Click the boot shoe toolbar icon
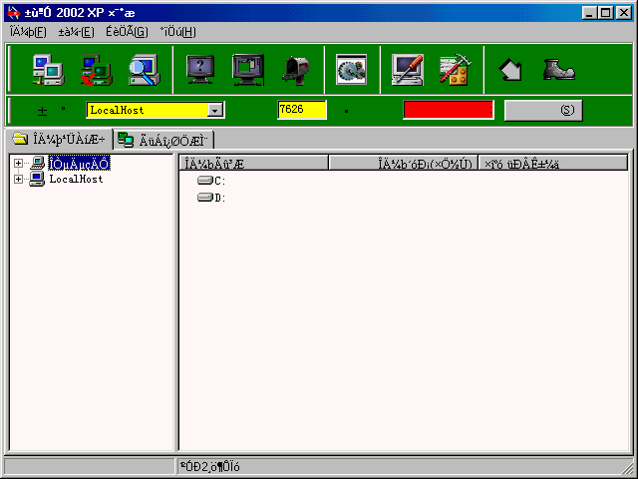 pyautogui.click(x=558, y=69)
